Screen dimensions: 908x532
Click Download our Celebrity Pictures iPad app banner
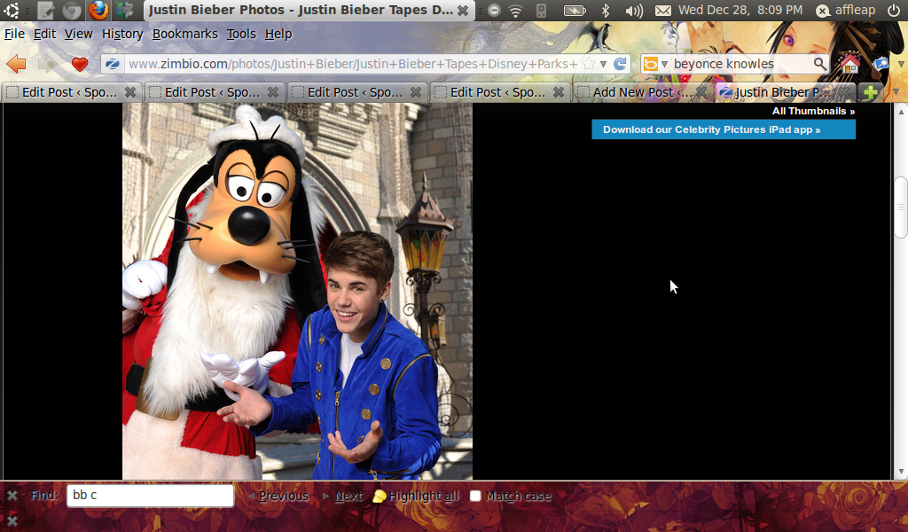(x=724, y=129)
